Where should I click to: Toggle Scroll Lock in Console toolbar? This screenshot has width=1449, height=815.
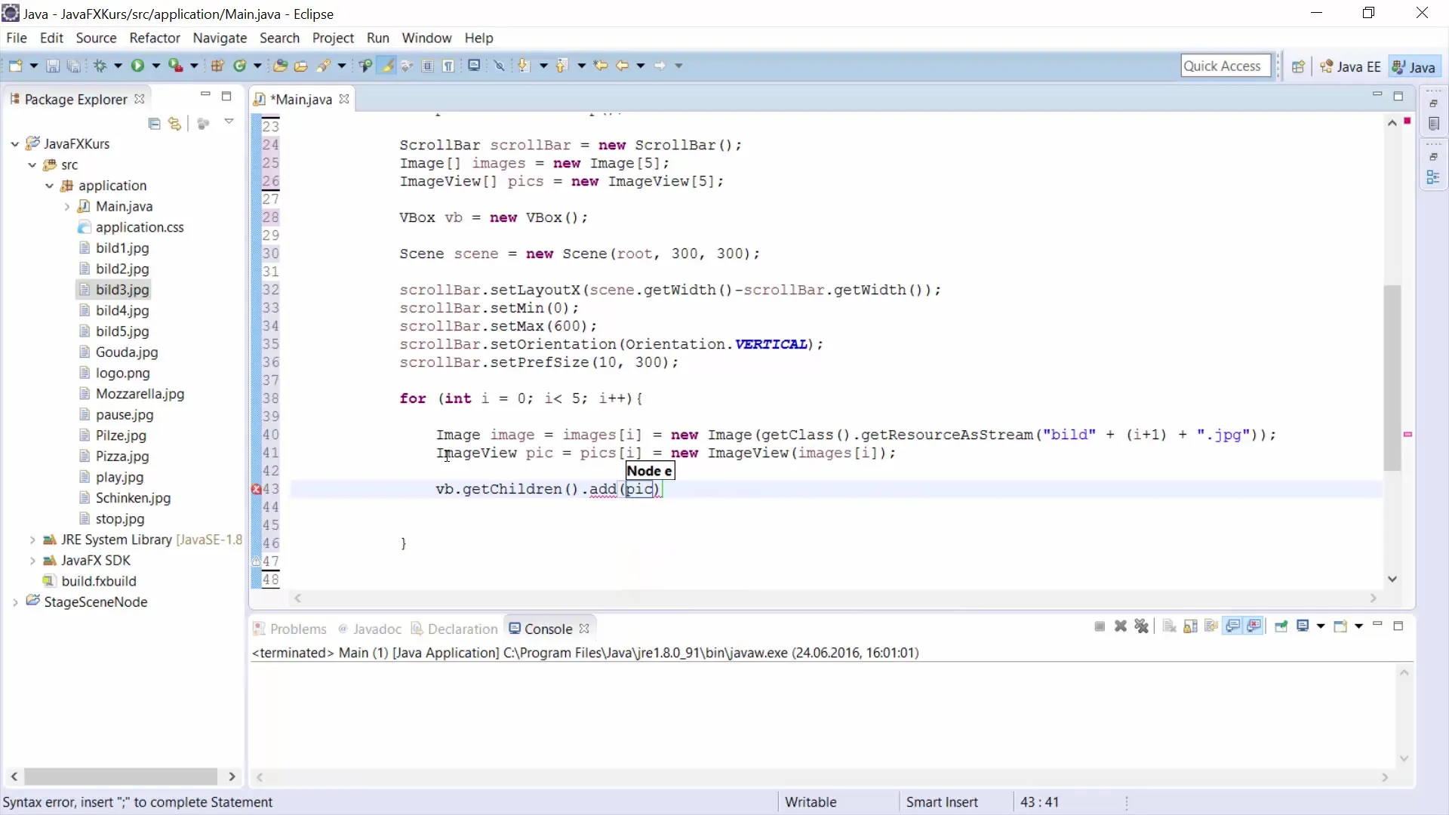1191,626
